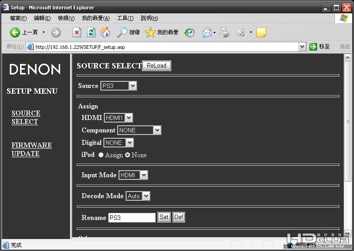Go to the Home page icon
This screenshot has width=354, height=251.
pos(105,32)
